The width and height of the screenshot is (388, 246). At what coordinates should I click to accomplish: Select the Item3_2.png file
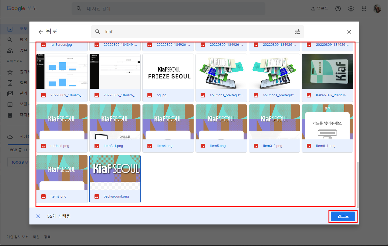[x=274, y=128]
